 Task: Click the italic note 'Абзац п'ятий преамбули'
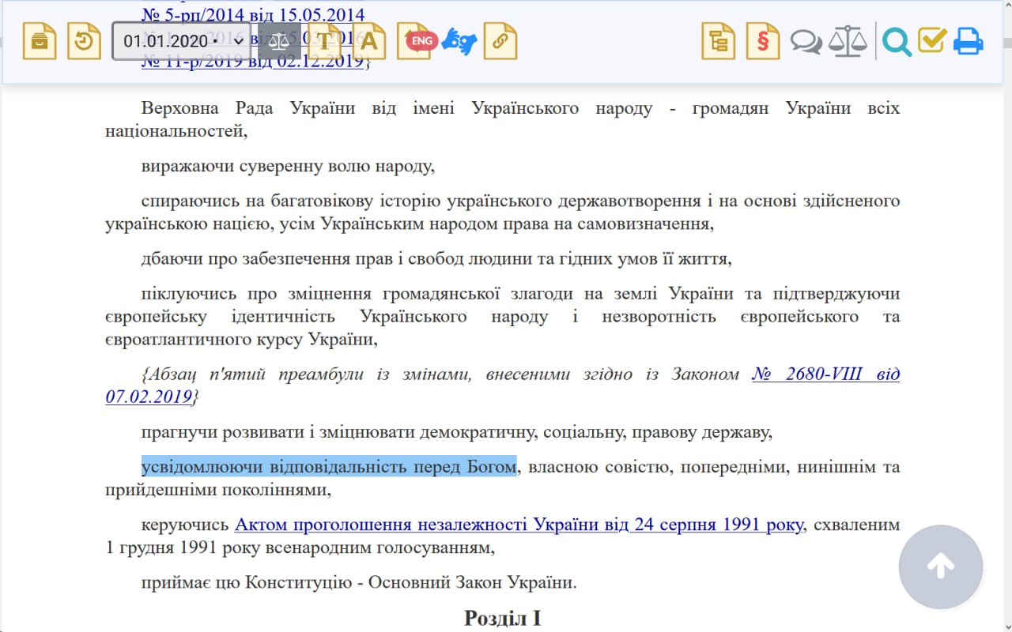point(503,386)
